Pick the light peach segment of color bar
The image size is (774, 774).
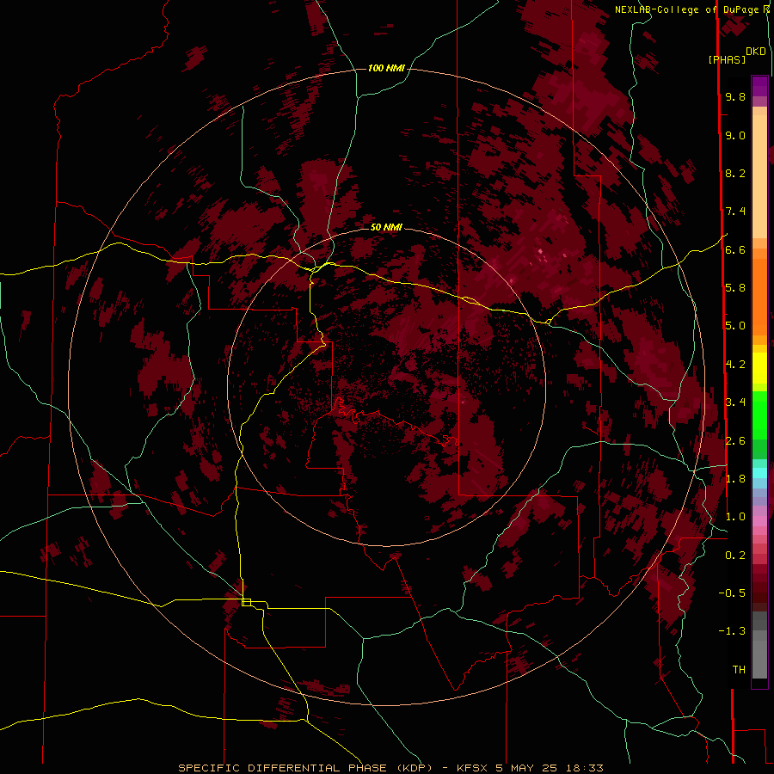pos(759,178)
